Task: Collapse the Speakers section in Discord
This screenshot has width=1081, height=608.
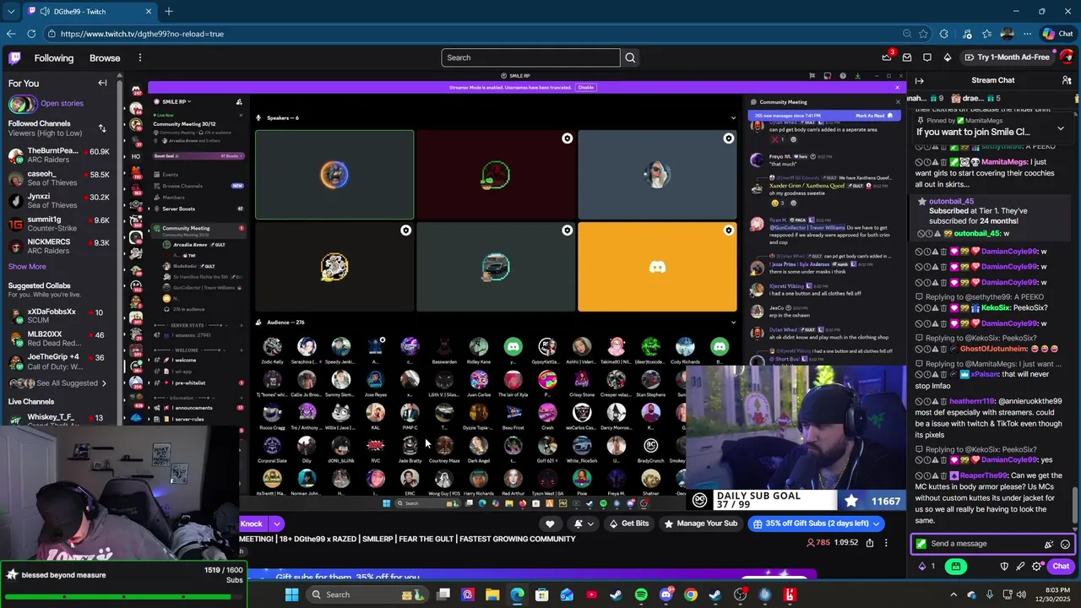Action: pos(733,117)
